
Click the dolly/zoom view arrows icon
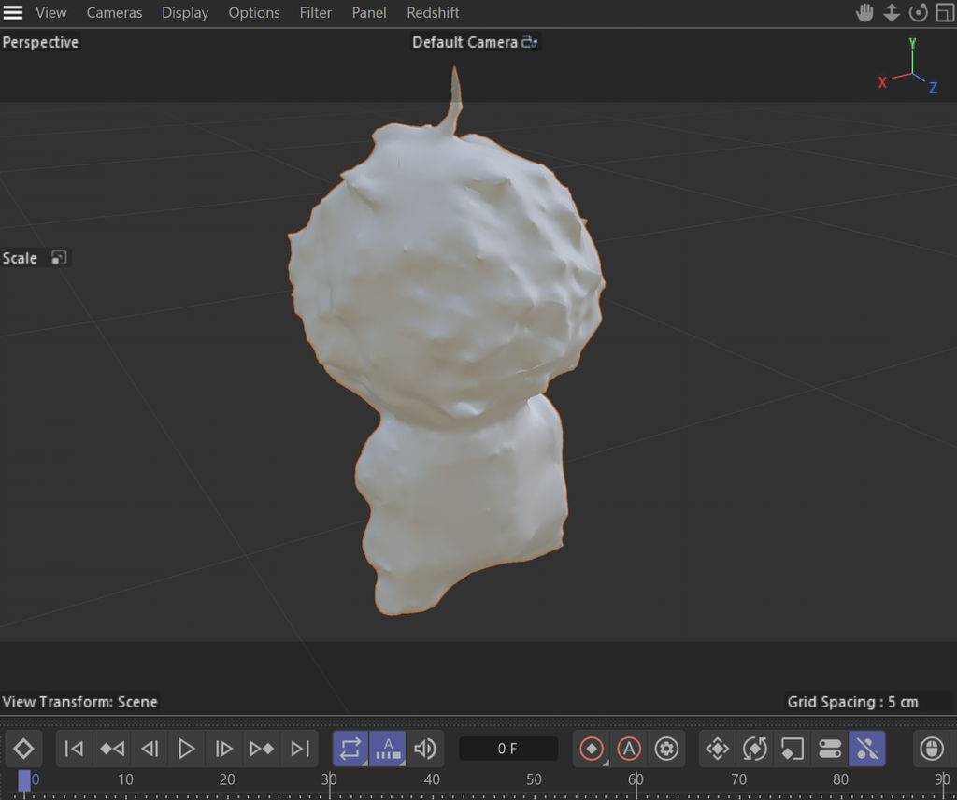pyautogui.click(x=892, y=13)
